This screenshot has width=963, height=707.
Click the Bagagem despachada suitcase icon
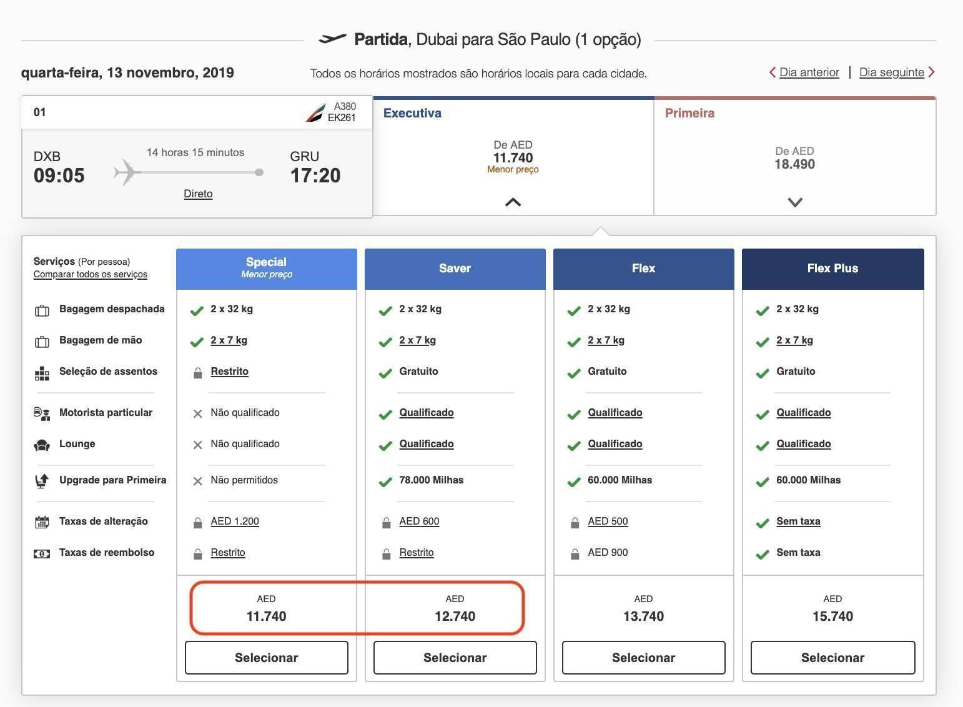pos(42,310)
